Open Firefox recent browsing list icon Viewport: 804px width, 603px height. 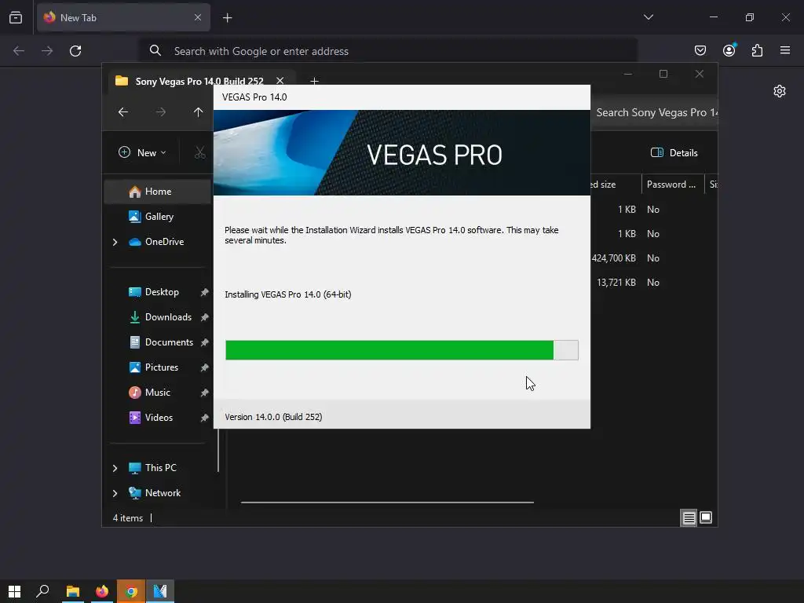(16, 17)
